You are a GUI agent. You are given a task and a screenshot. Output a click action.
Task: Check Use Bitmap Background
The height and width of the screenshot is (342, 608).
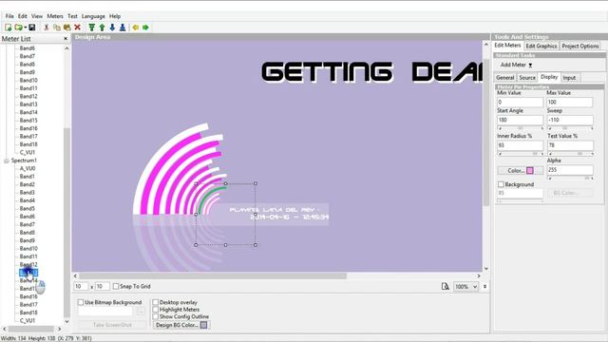click(x=81, y=302)
